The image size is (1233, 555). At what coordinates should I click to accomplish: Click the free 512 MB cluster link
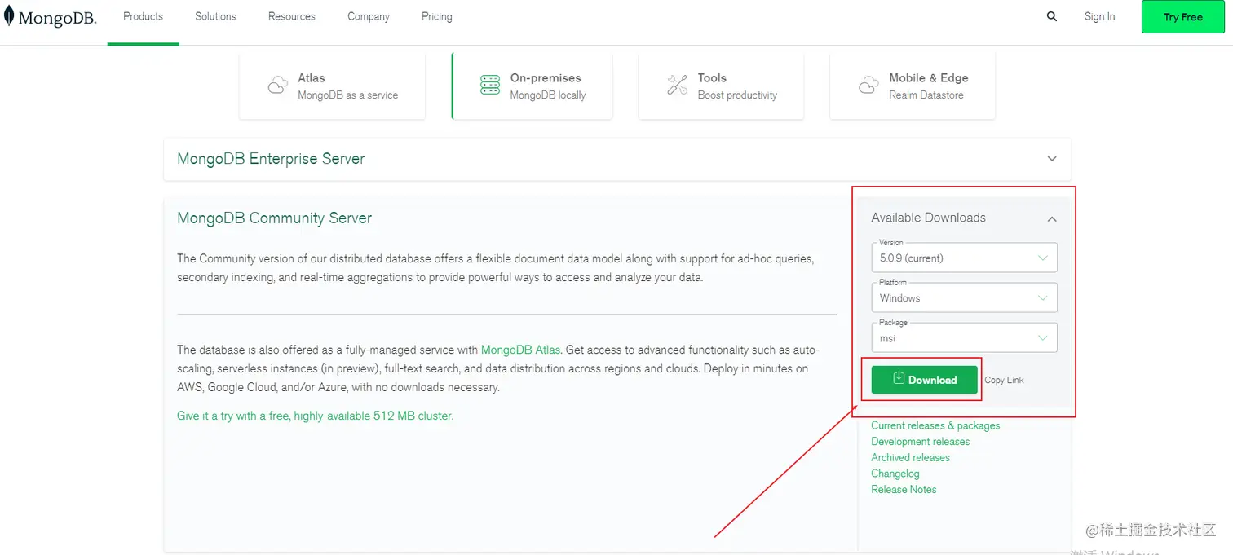315,416
